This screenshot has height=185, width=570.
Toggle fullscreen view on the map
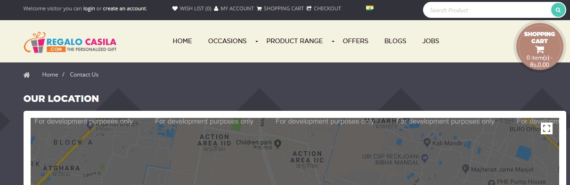546,129
